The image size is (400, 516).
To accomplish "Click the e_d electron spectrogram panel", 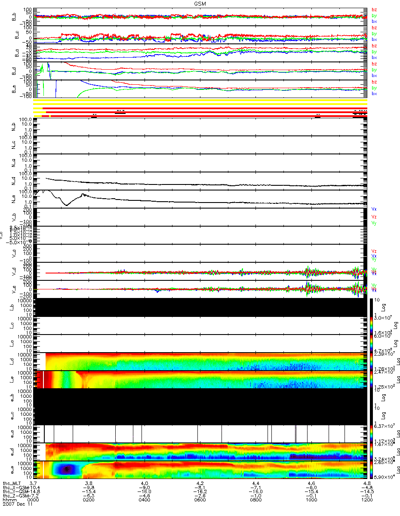I will pos(200,451).
